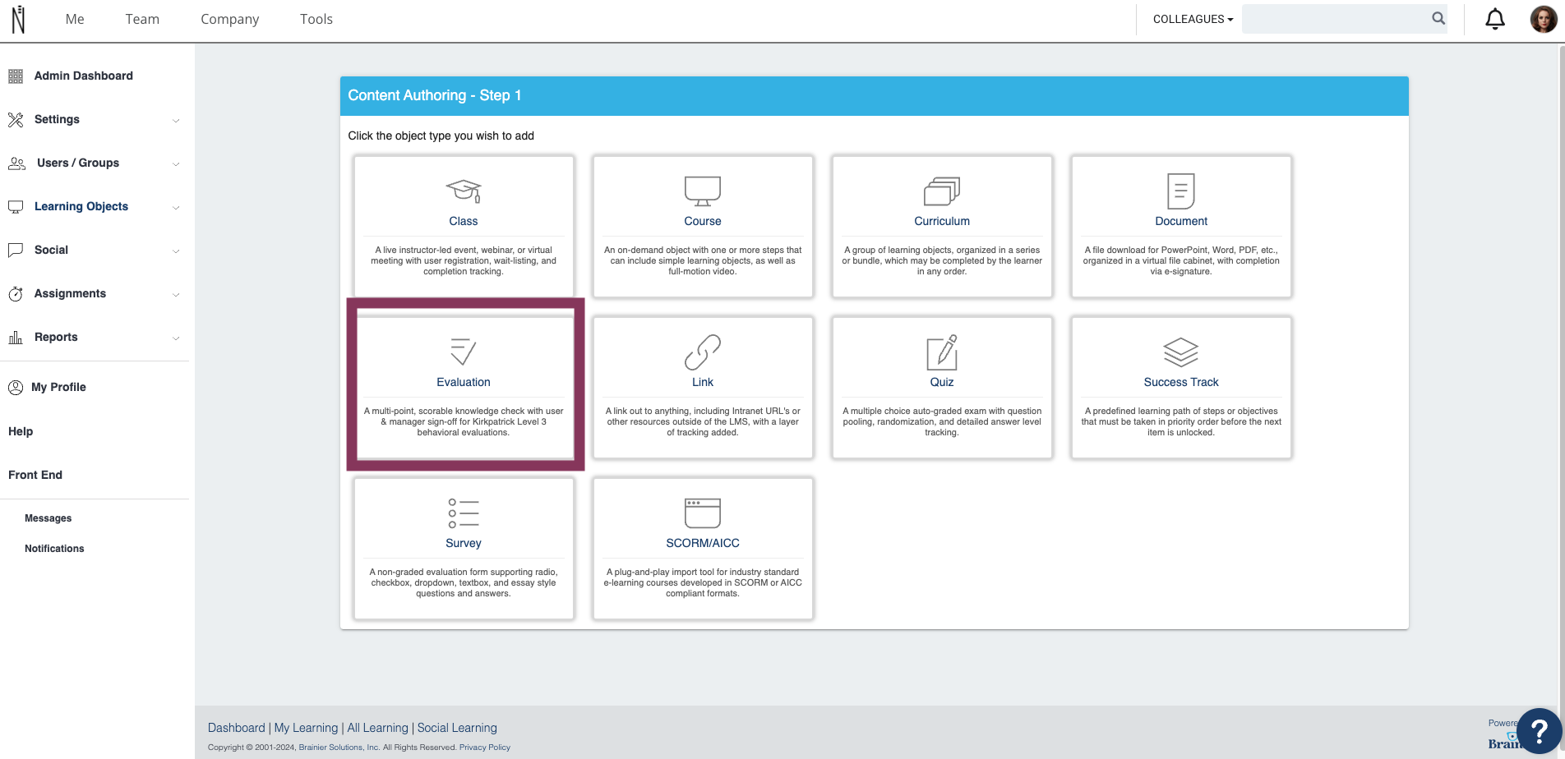Open Admin Dashboard in the sidebar
Screen dimensions: 1565x759
[x=84, y=76]
